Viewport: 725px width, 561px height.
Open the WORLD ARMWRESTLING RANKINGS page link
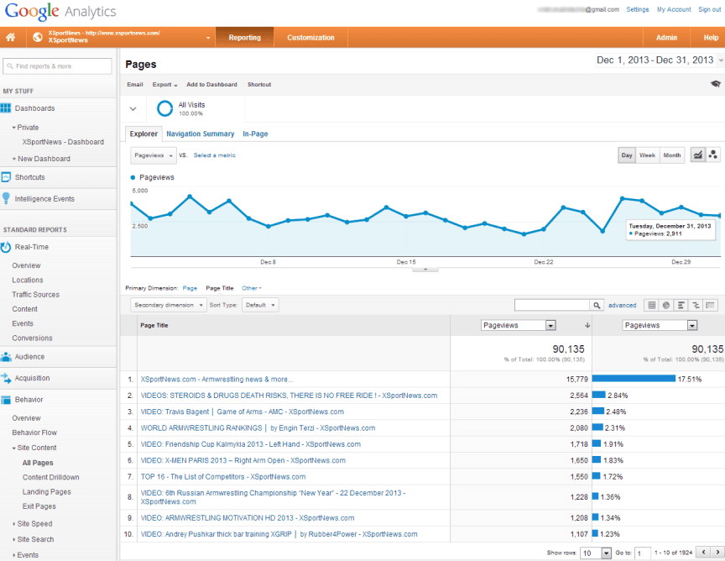click(258, 427)
